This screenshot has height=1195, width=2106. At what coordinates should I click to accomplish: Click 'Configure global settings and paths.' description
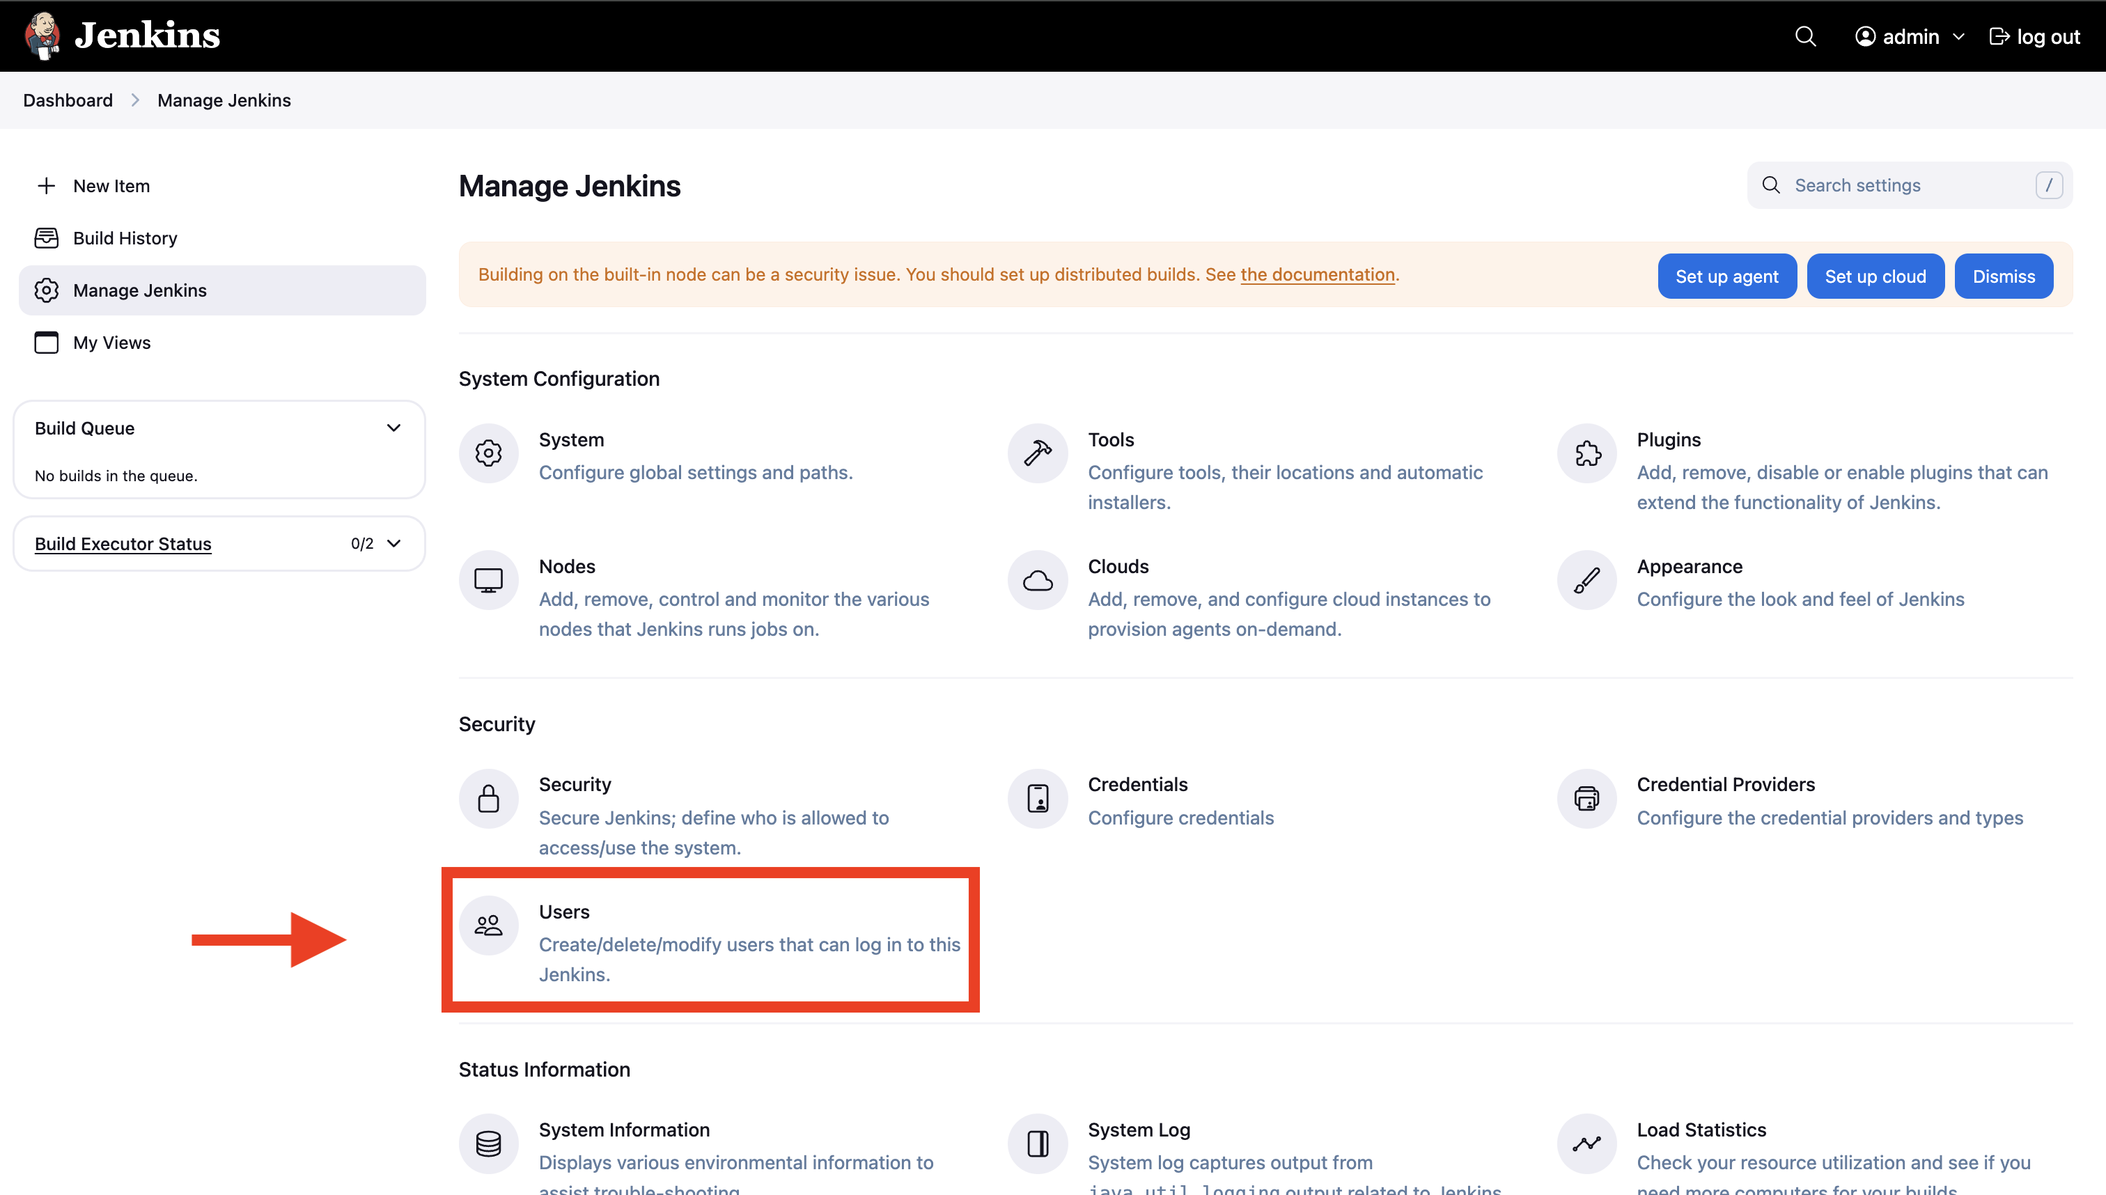696,473
